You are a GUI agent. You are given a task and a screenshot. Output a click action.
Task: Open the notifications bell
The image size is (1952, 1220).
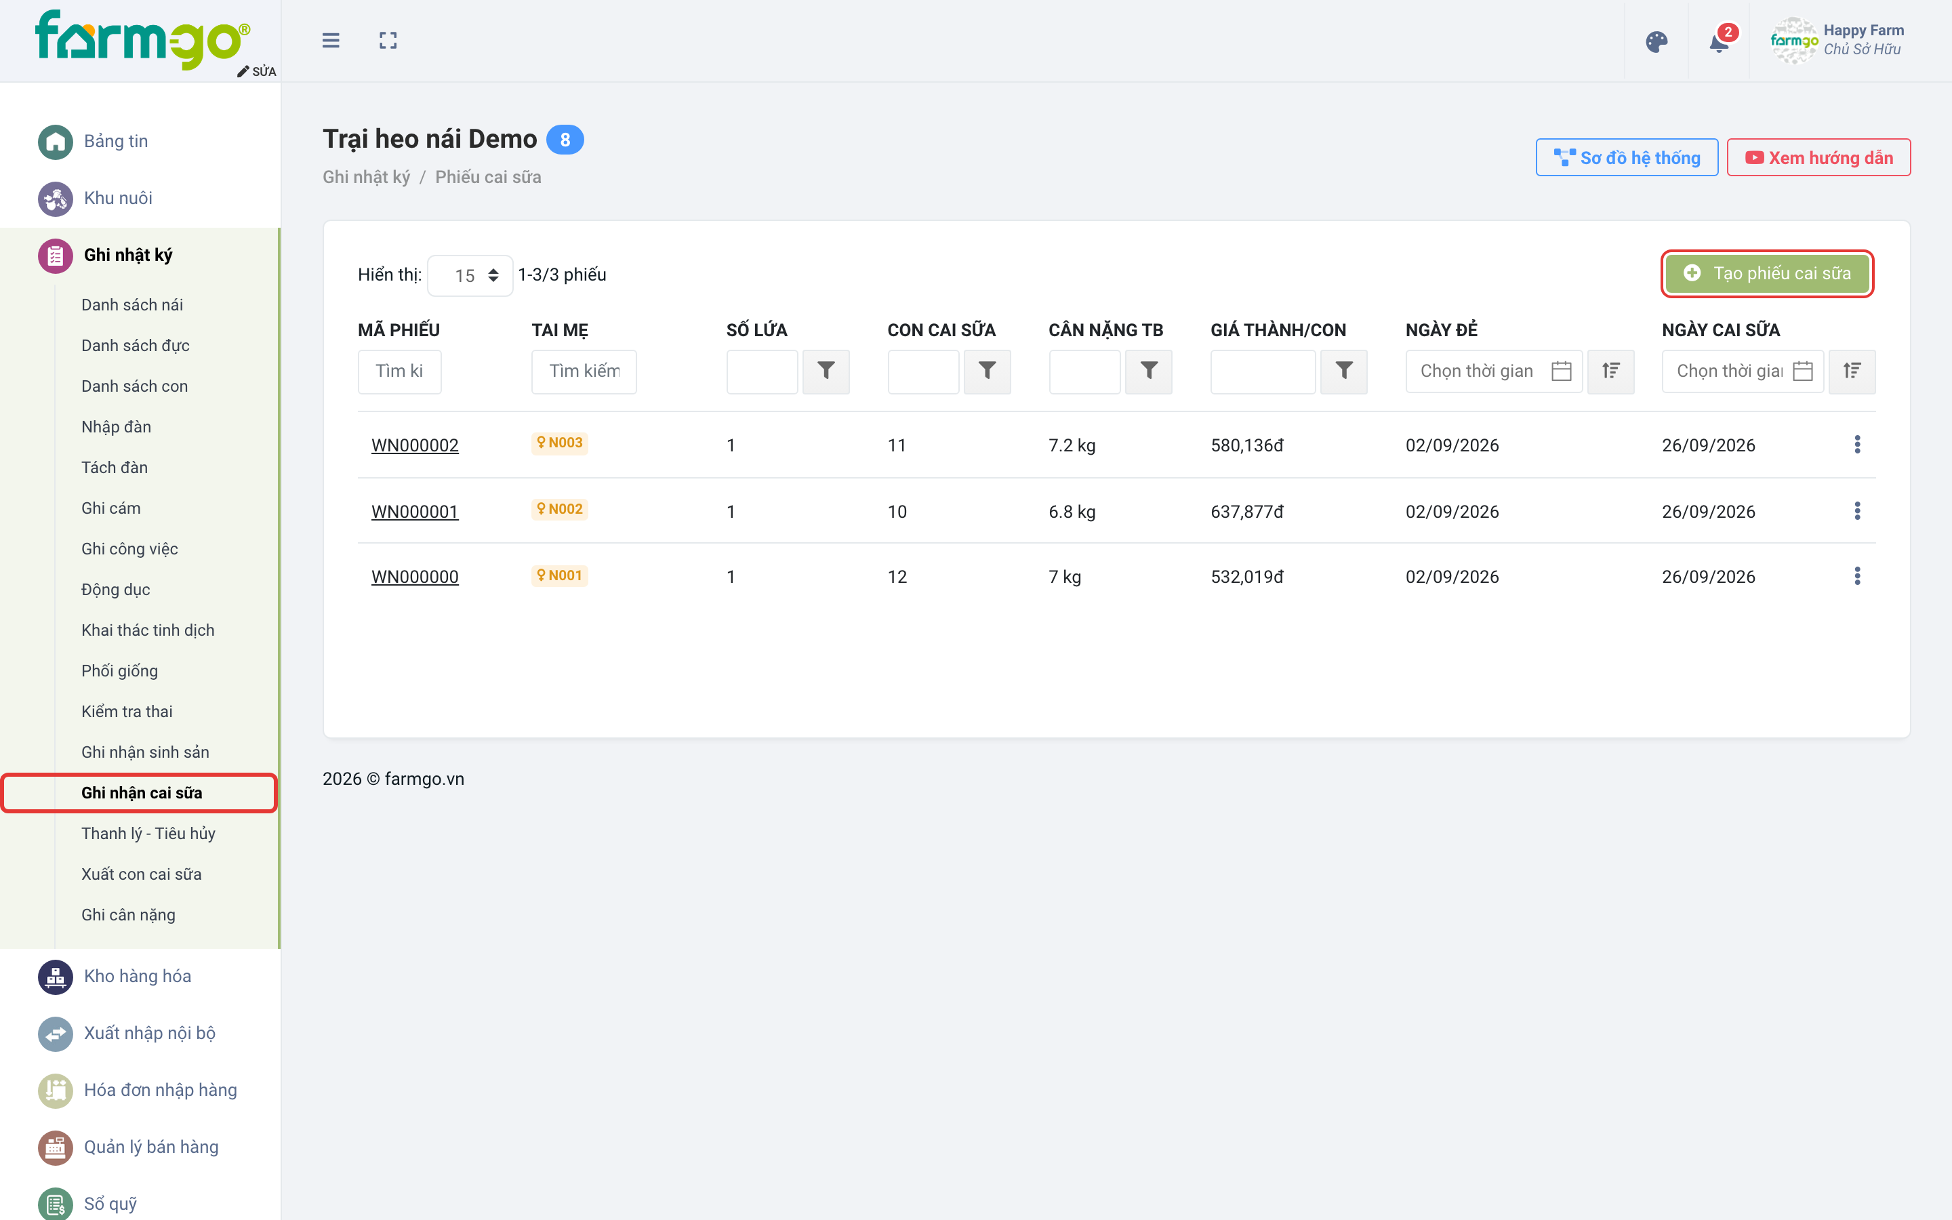pos(1719,42)
